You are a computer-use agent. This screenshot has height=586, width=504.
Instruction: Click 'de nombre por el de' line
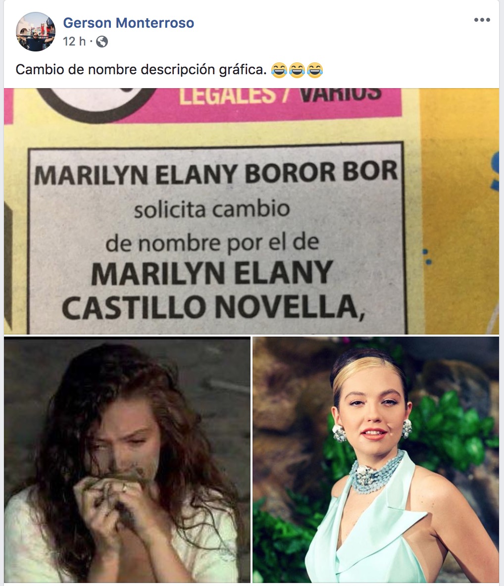(212, 243)
